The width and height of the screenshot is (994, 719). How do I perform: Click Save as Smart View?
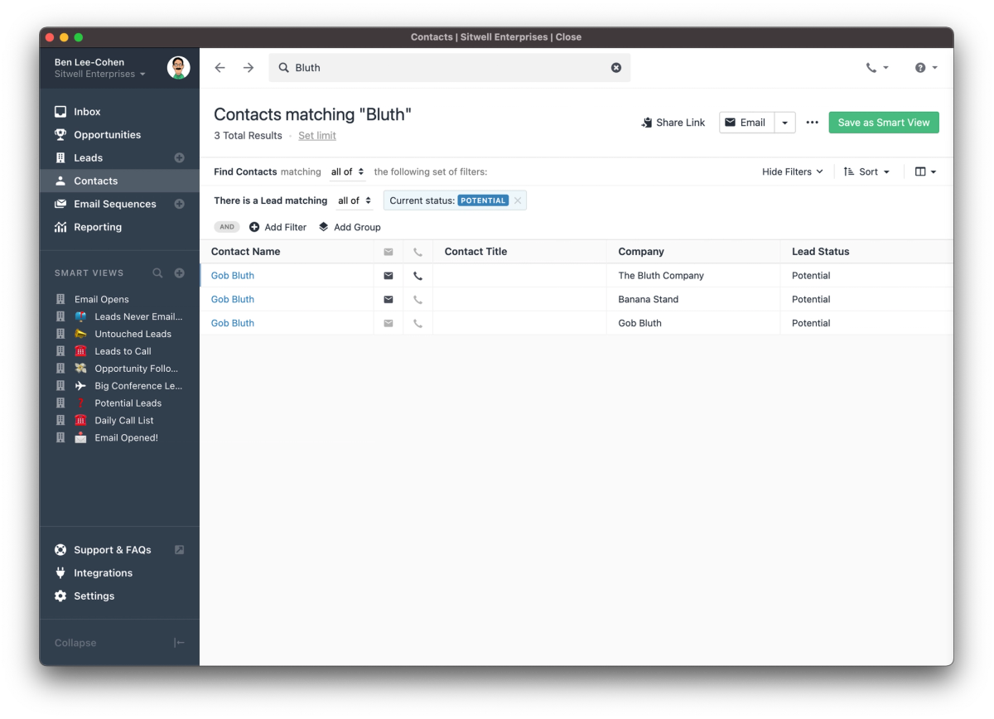(884, 123)
